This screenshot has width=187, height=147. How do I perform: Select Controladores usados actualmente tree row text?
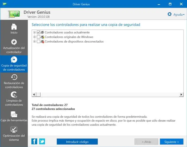(67, 32)
